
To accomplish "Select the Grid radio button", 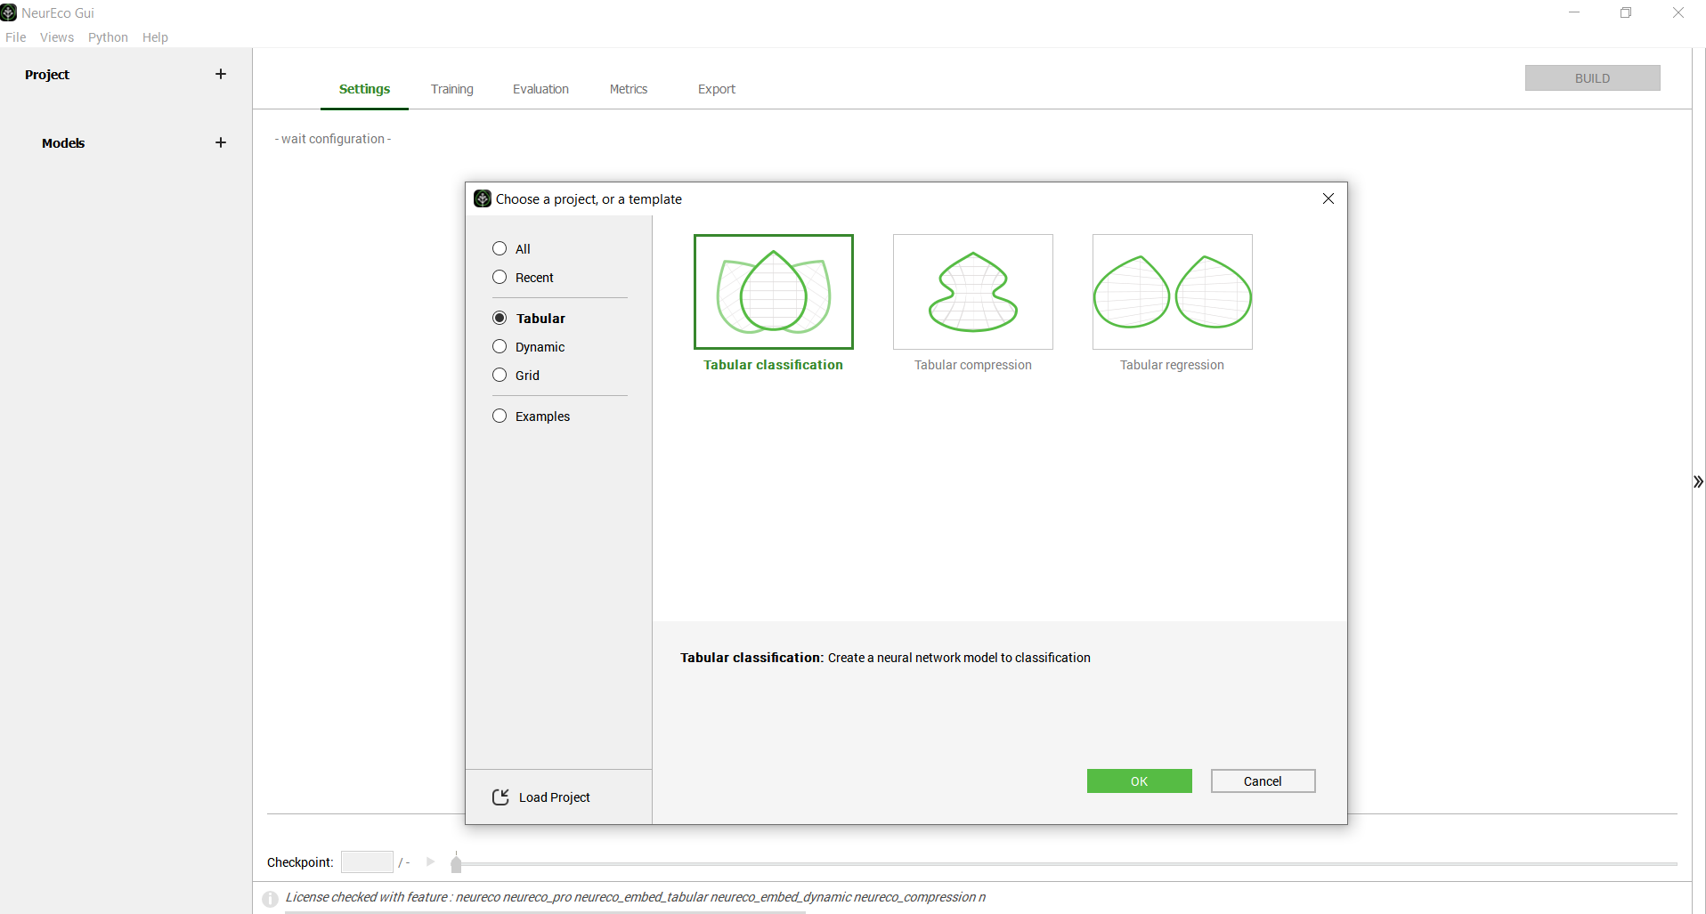I will [500, 375].
